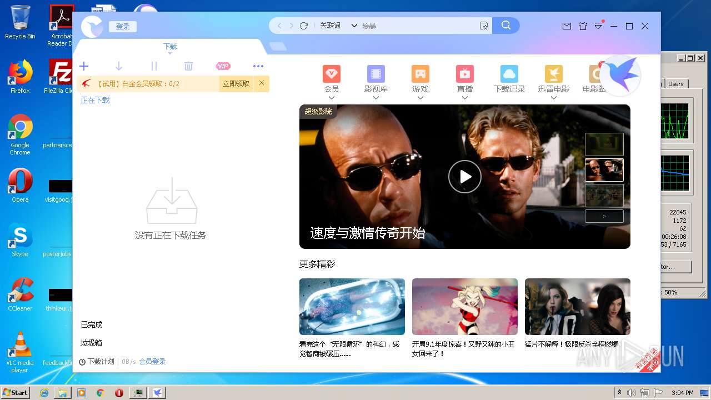Open the 会员 member icon
Screen dimensions: 711x400
332,74
